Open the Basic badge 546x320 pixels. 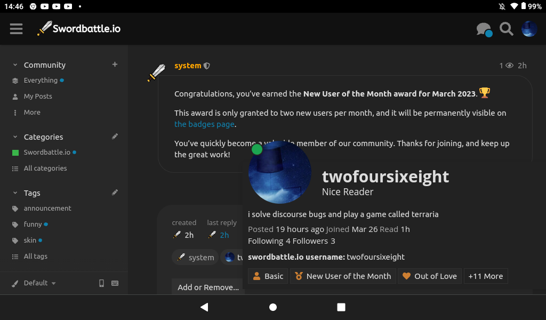[x=268, y=276]
